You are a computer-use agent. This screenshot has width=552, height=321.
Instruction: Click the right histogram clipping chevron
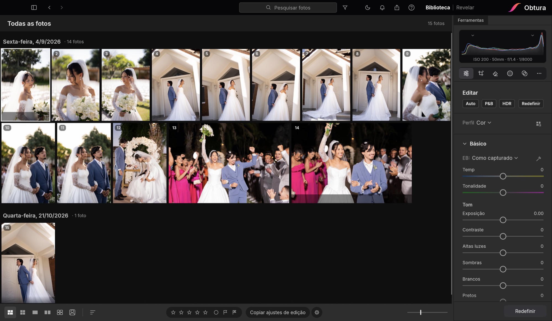click(x=532, y=35)
